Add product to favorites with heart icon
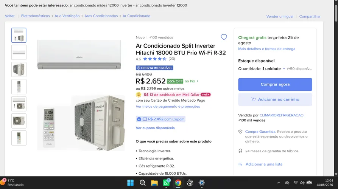Image resolution: width=338 pixels, height=189 pixels. click(224, 37)
